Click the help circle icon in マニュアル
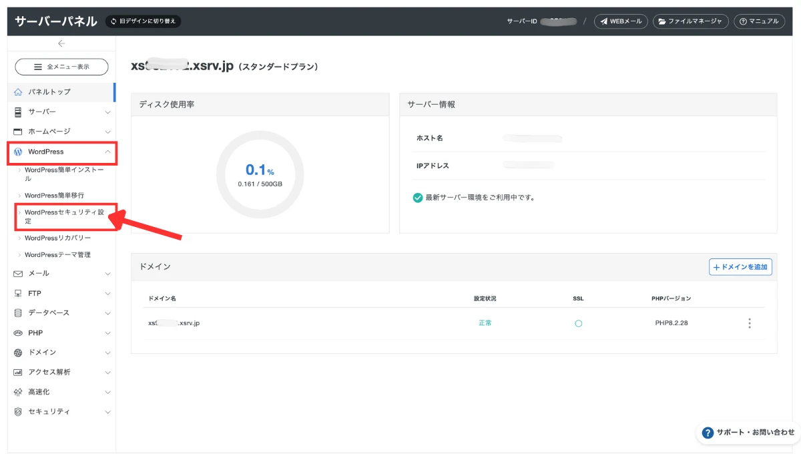Viewport: 801px width, 454px height. [743, 21]
